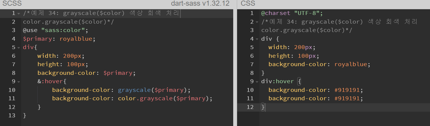Click the Korean comment on CSS line 2
Screen dimensions: 430x126
pyautogui.click(x=339, y=22)
